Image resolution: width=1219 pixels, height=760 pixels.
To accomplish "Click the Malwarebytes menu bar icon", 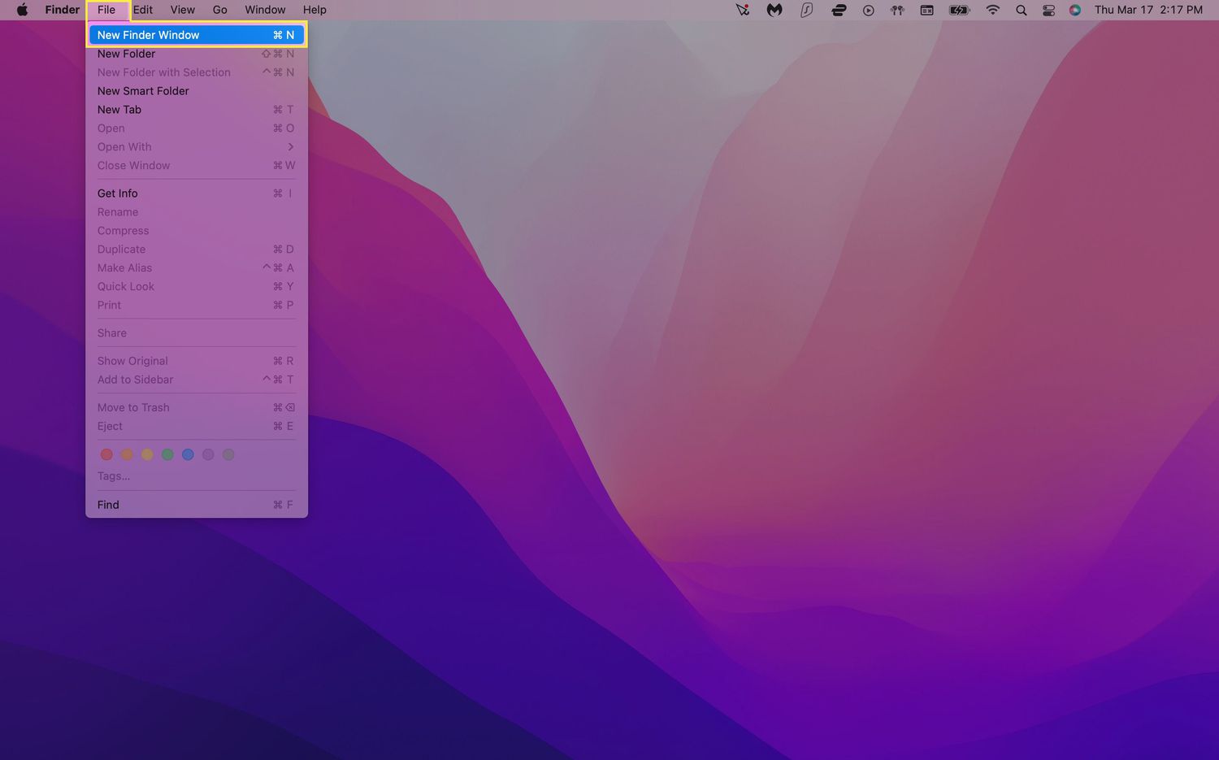I will (x=774, y=10).
